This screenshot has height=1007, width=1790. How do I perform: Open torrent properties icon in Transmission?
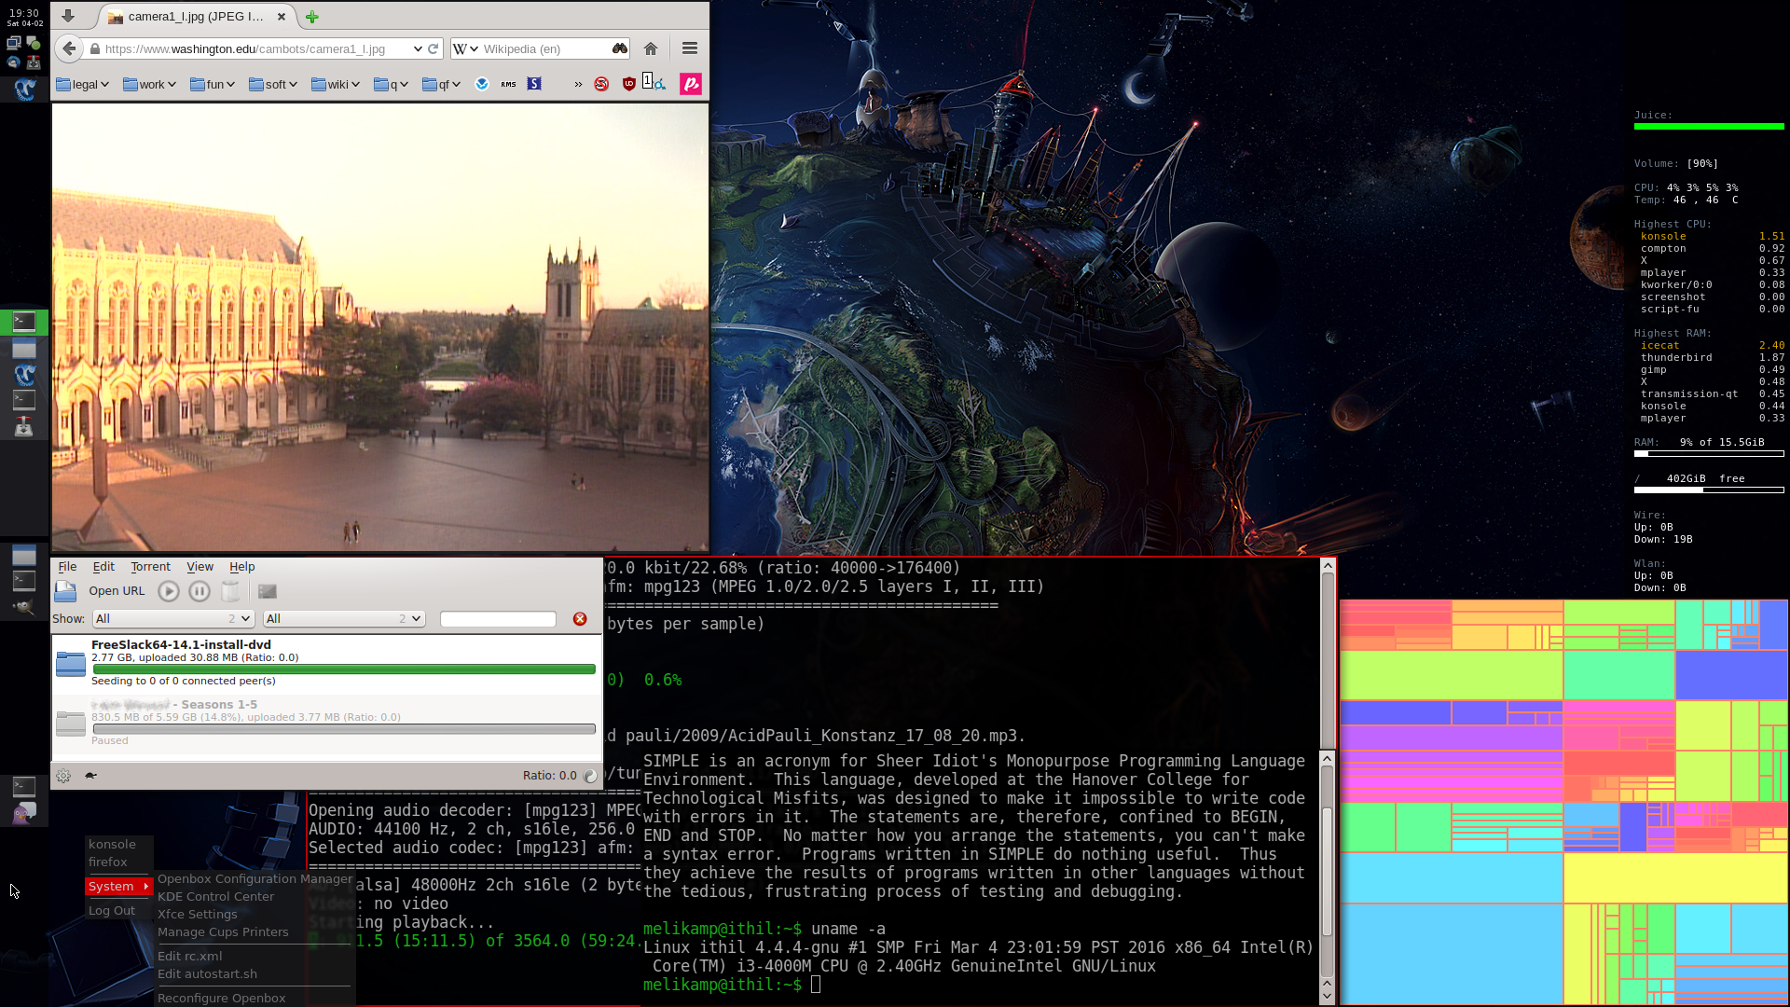pyautogui.click(x=268, y=591)
